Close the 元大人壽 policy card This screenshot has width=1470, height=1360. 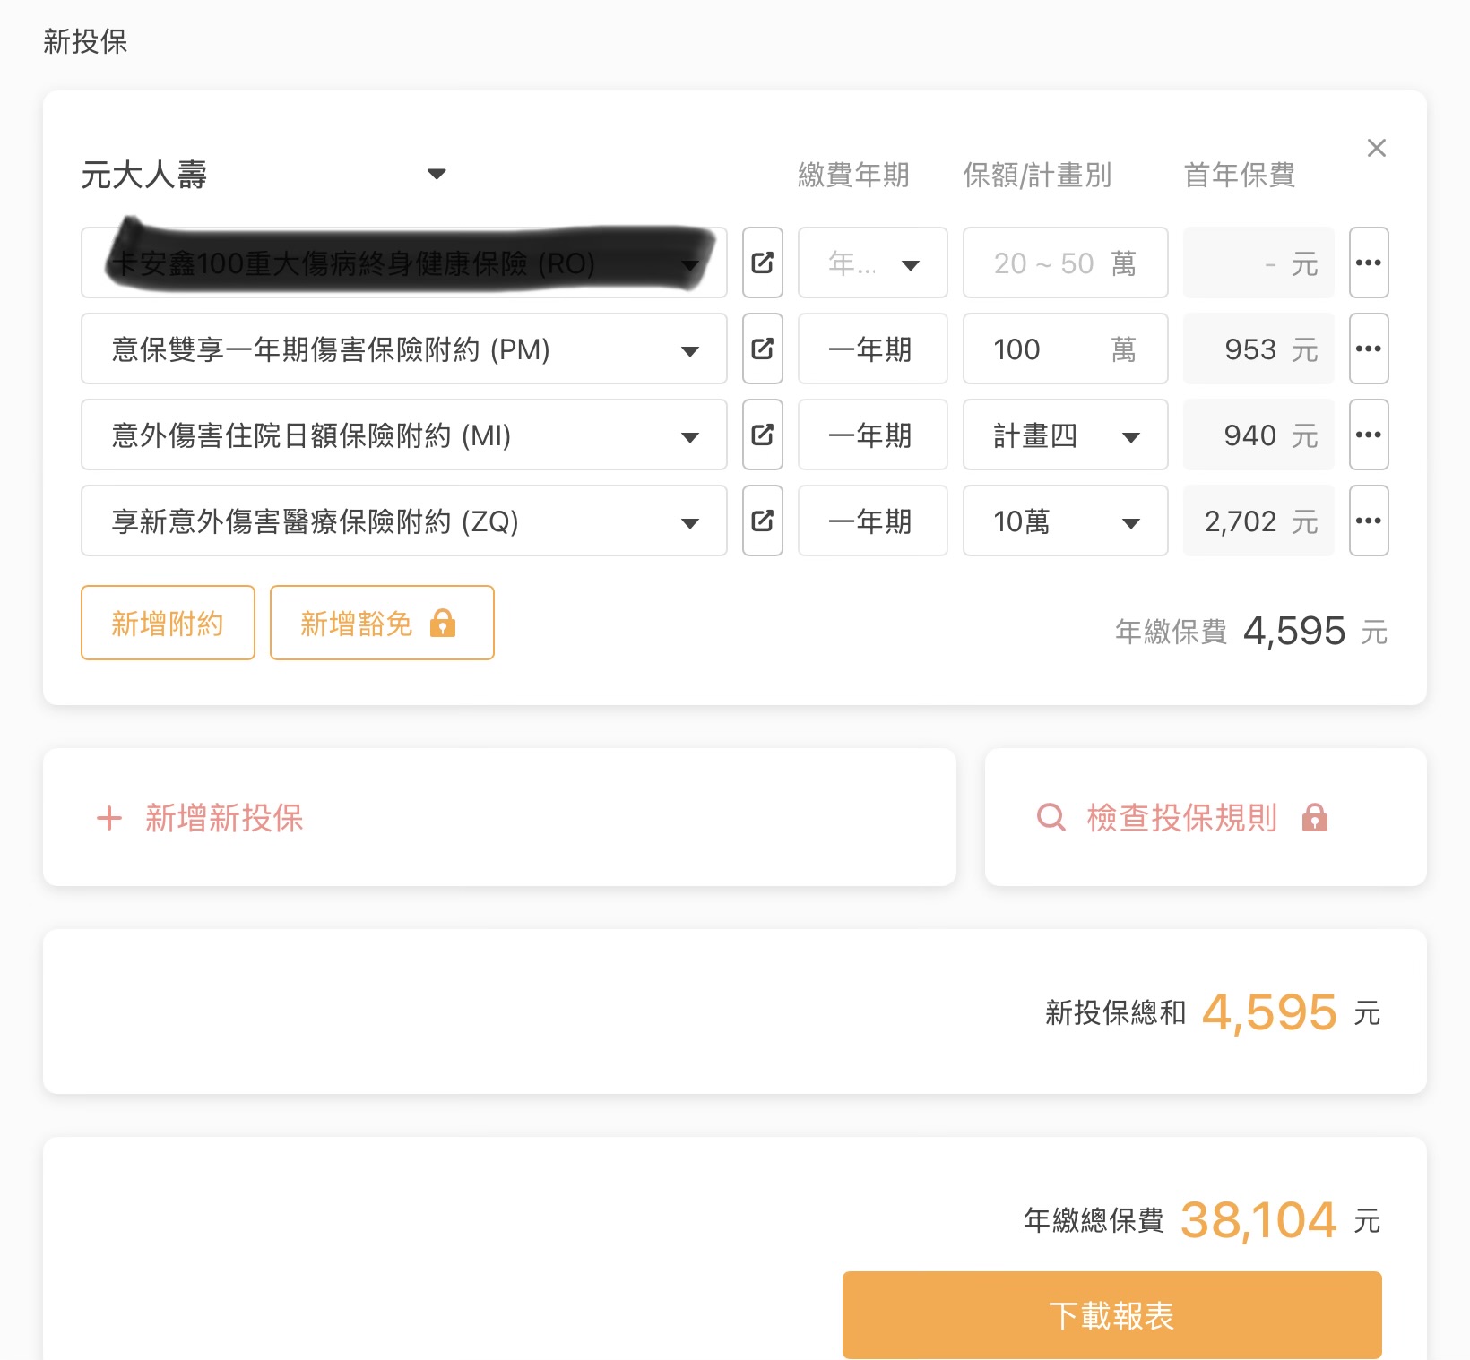click(x=1376, y=148)
